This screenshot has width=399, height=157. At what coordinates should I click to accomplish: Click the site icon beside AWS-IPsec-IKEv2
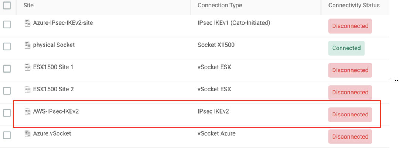pos(27,111)
